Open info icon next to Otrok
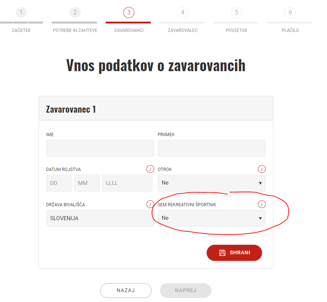This screenshot has height=302, width=327. 262,169
